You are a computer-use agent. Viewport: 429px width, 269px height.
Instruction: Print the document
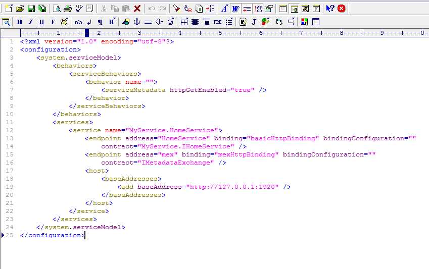68,9
